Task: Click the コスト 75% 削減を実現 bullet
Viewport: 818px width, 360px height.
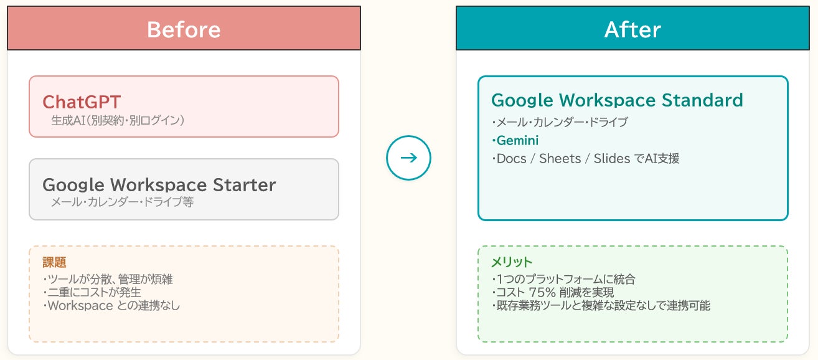Action: point(553,292)
